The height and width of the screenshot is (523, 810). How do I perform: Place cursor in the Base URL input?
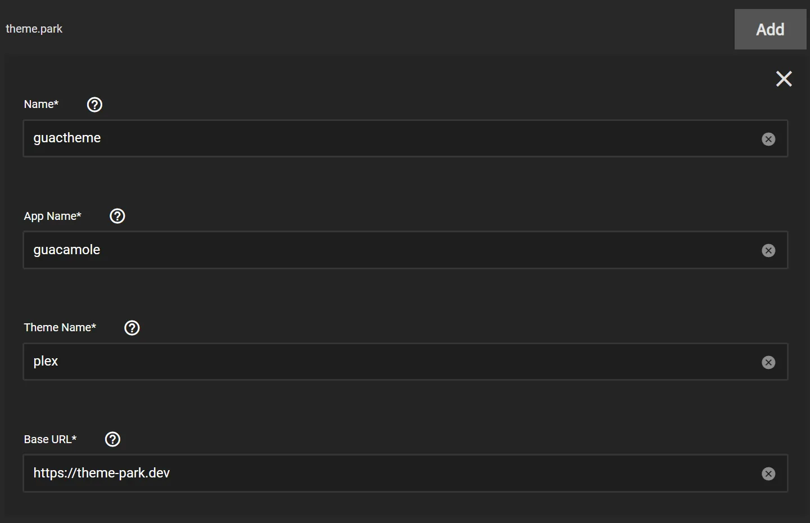pyautogui.click(x=393, y=474)
